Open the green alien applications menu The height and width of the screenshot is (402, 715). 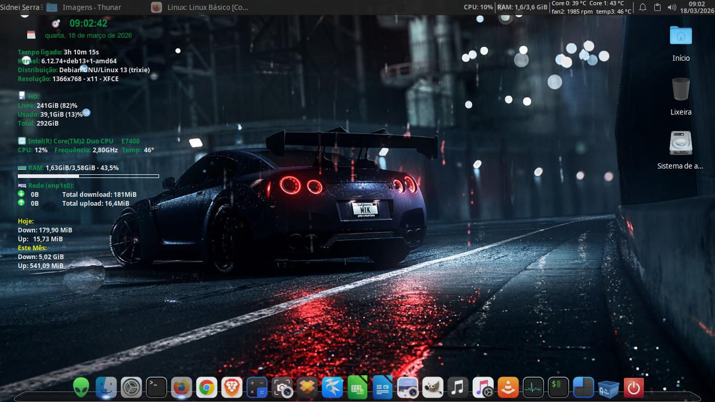(x=81, y=388)
